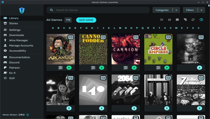Open the library help question mark icon
Viewport: 210px width, 119px height.
[201, 20]
